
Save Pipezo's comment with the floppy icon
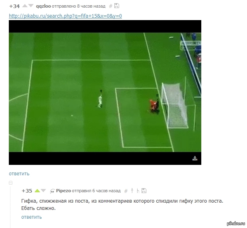144,191
